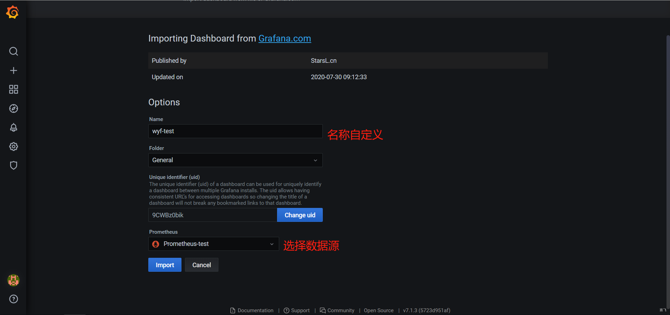670x315 pixels.
Task: Click the v7.1.3 version text in footer
Action: 427,310
